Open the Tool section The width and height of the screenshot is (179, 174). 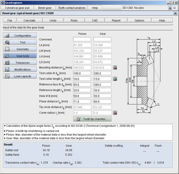click(x=20, y=42)
